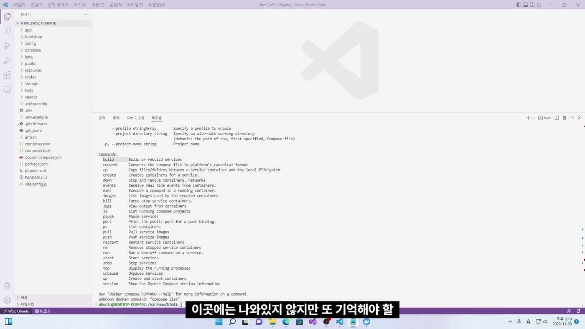
Task: Open composer.json in the explorer
Action: pos(53,144)
